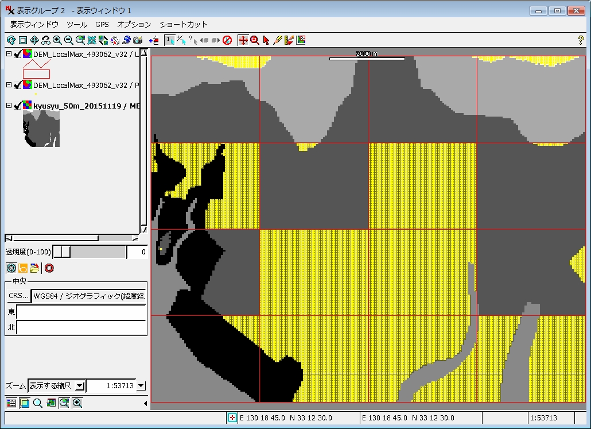Click the red prohibited circle icon
591x429 pixels.
pyautogui.click(x=227, y=40)
